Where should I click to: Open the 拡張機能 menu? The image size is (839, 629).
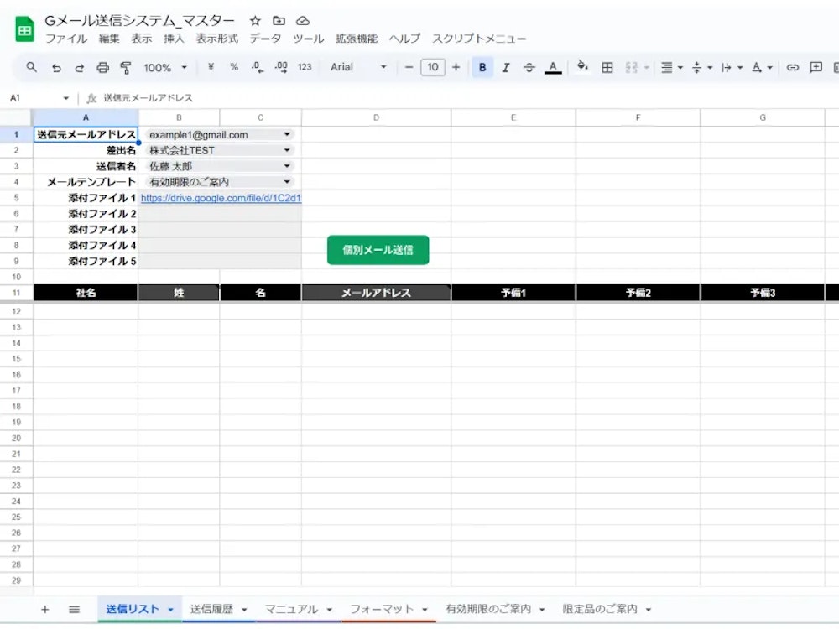[x=357, y=38]
